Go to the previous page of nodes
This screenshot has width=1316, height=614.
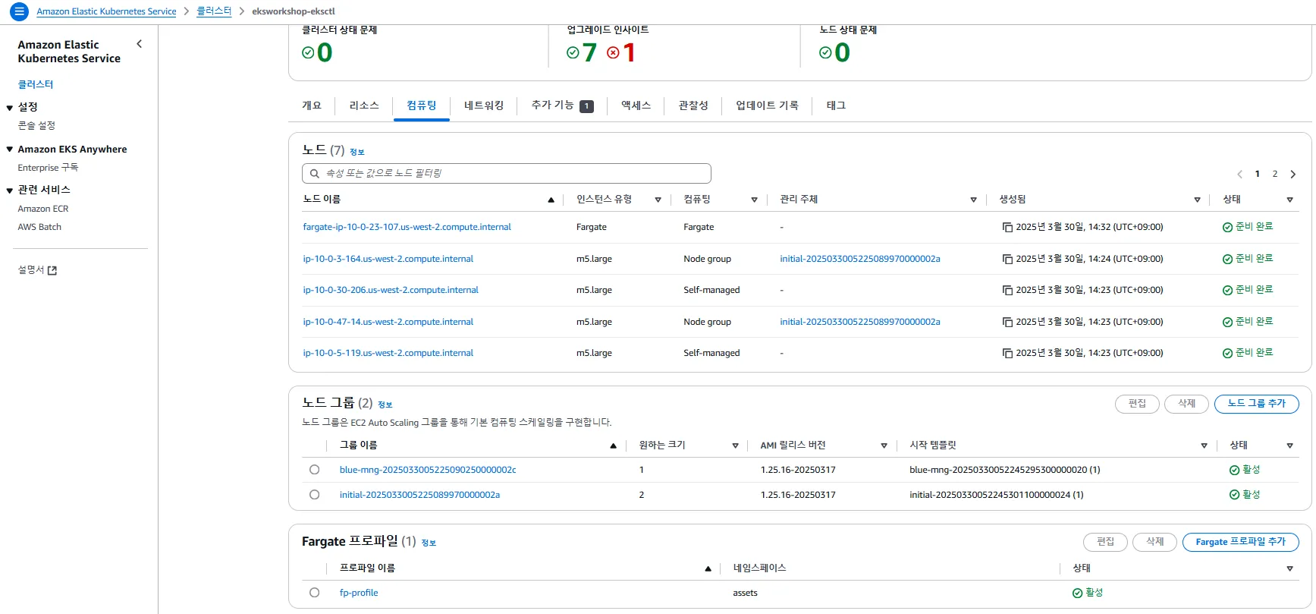coord(1239,174)
